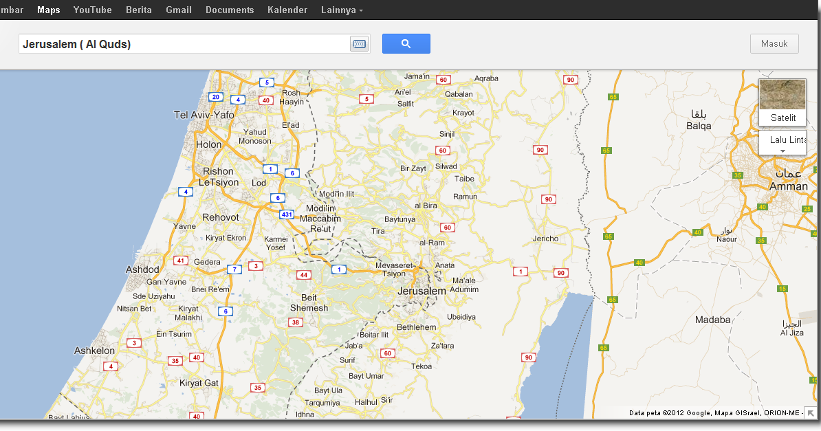Click the blue route 20 shield near Tel Aviv
821x431 pixels.
(x=216, y=97)
